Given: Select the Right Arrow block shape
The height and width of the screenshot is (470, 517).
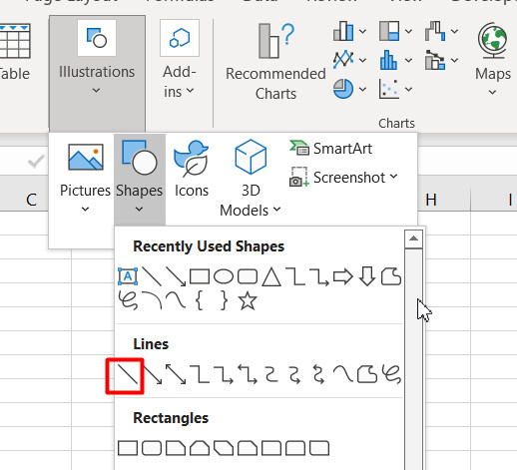Looking at the screenshot, I should [343, 276].
